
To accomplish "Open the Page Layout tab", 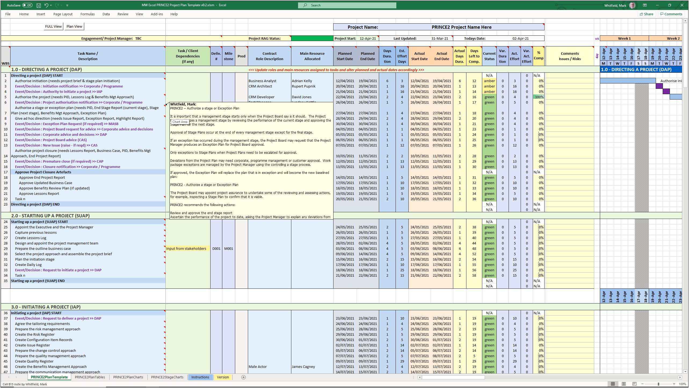I will [x=63, y=14].
